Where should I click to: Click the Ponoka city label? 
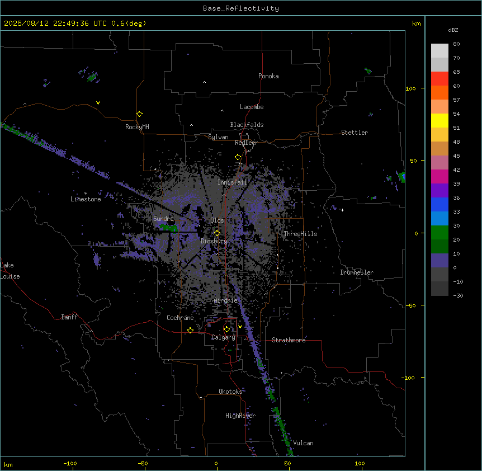tap(268, 76)
